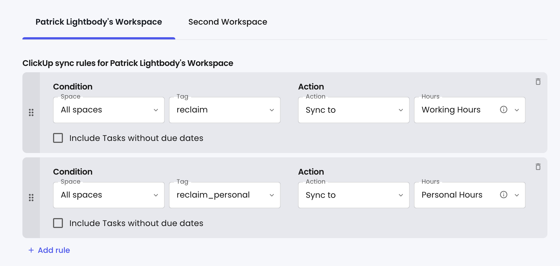Open Space dropdown in reclaim_personal rule
This screenshot has width=560, height=266.
click(109, 195)
